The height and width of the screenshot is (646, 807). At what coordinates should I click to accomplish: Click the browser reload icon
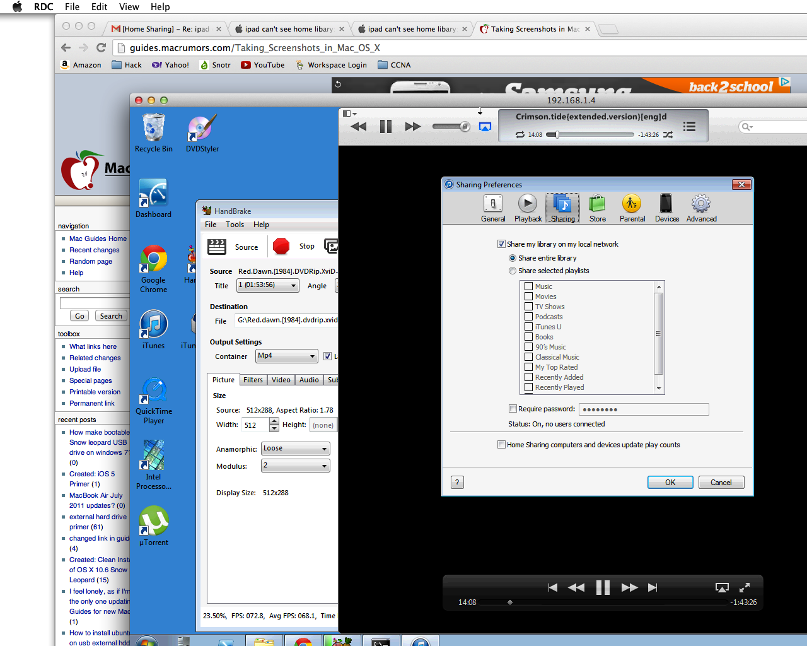[101, 48]
